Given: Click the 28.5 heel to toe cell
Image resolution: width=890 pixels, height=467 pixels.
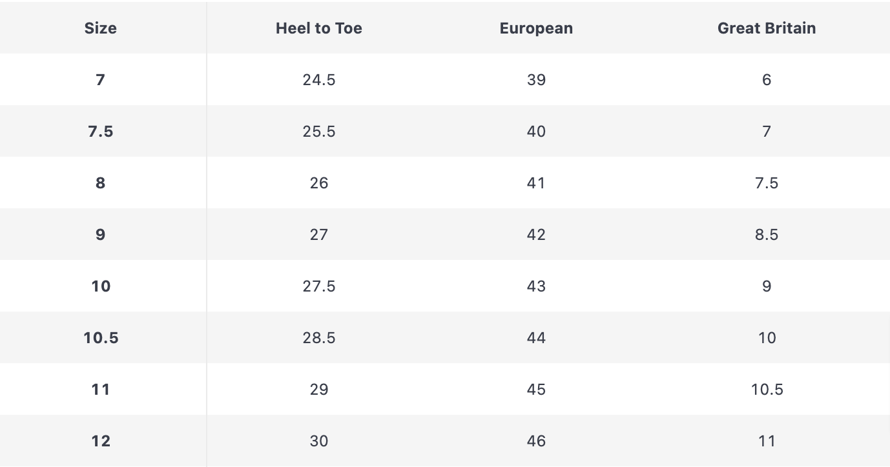Looking at the screenshot, I should 318,338.
